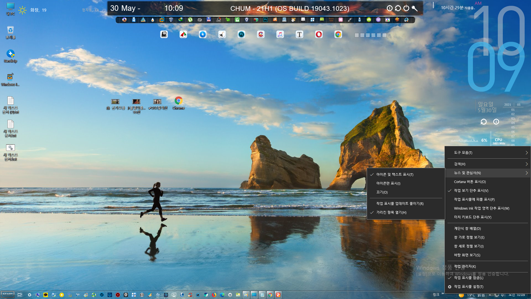Select '새 텍스트 문서 (2).txt' desktop file

11,105
